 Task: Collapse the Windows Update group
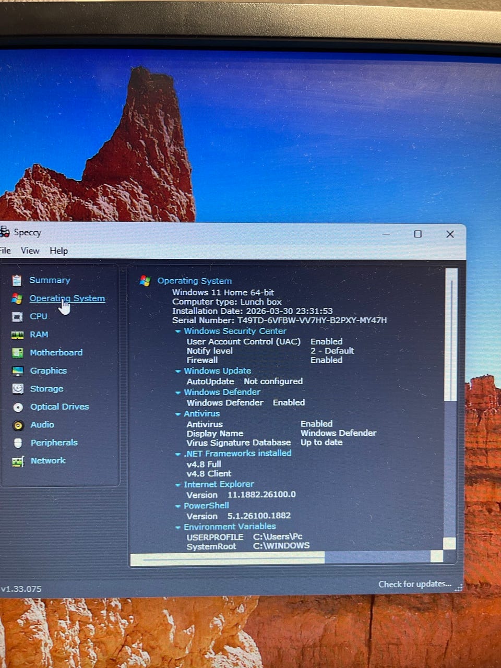(x=178, y=371)
